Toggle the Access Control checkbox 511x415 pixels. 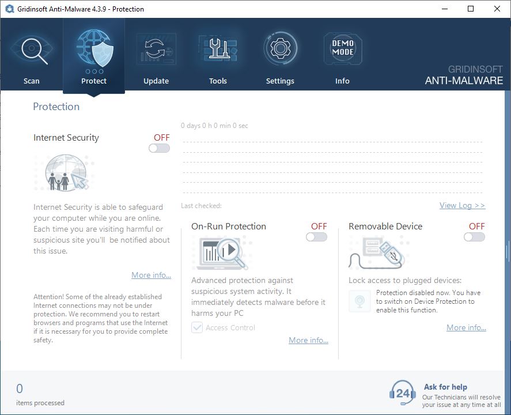tap(197, 327)
